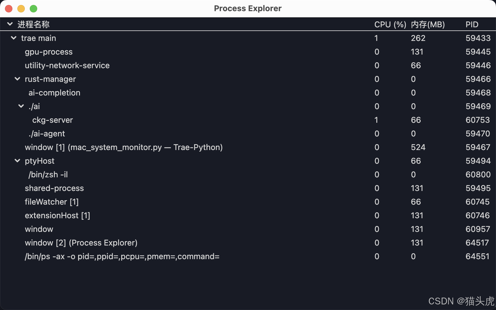Screen dimensions: 496x310
Task: Toggle the chevron beside 进程名称 header
Action: [10, 24]
